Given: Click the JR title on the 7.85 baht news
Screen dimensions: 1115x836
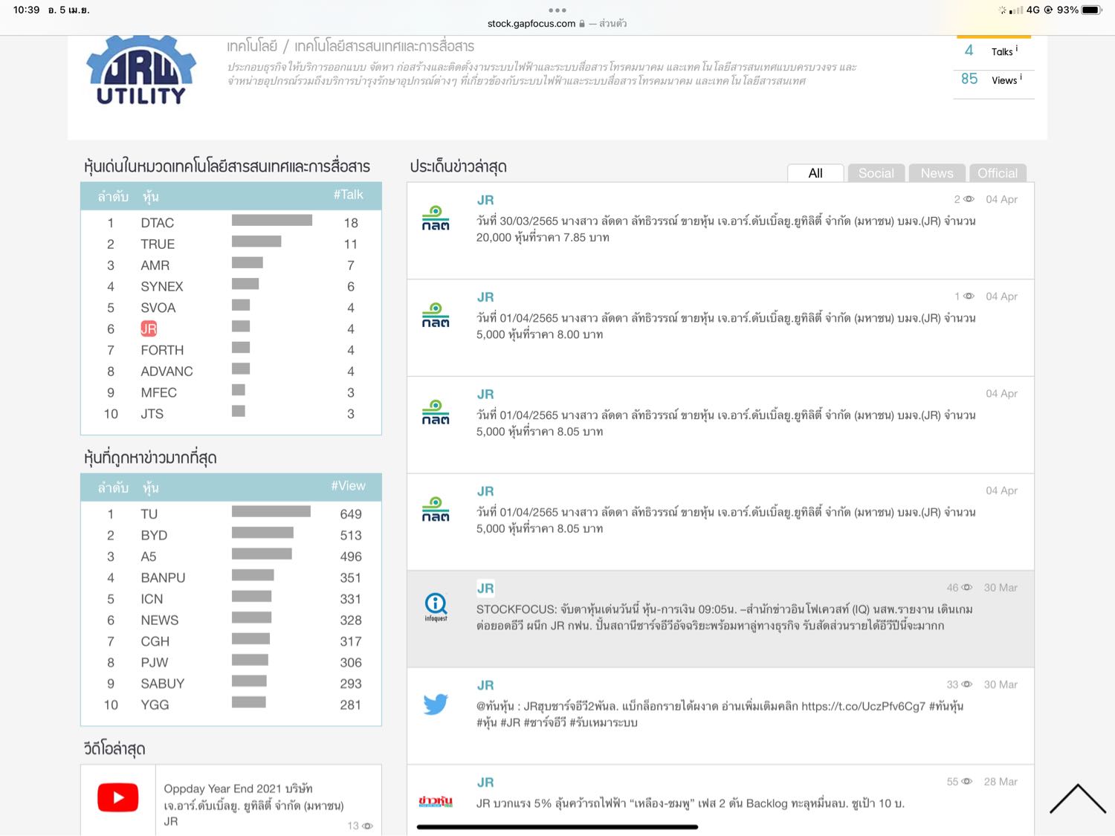Looking at the screenshot, I should pyautogui.click(x=485, y=201).
